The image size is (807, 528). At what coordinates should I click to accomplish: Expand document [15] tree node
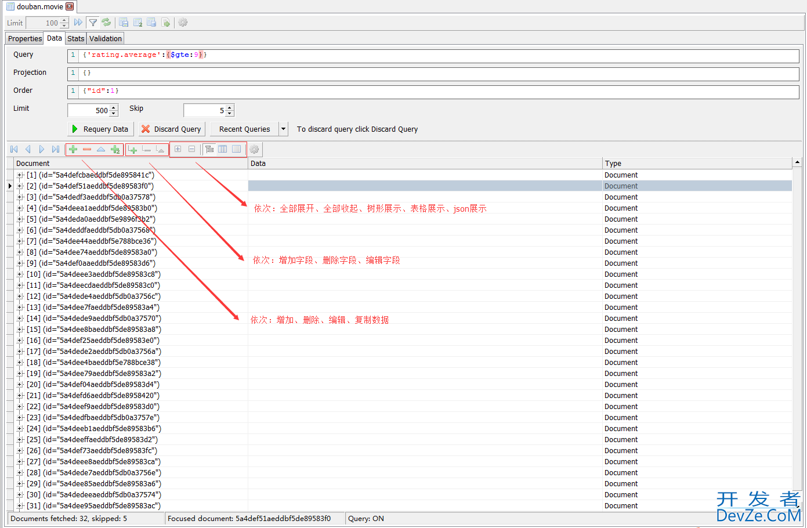click(20, 329)
